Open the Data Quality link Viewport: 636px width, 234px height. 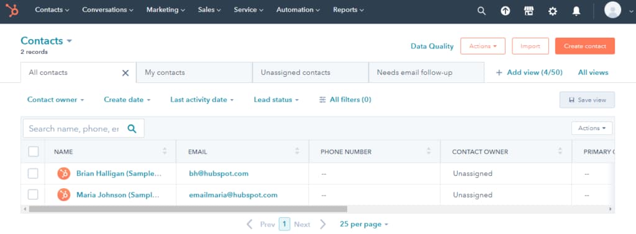coord(432,46)
